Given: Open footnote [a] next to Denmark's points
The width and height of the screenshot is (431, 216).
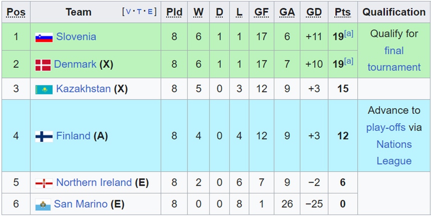Looking at the screenshot, I should pos(349,61).
